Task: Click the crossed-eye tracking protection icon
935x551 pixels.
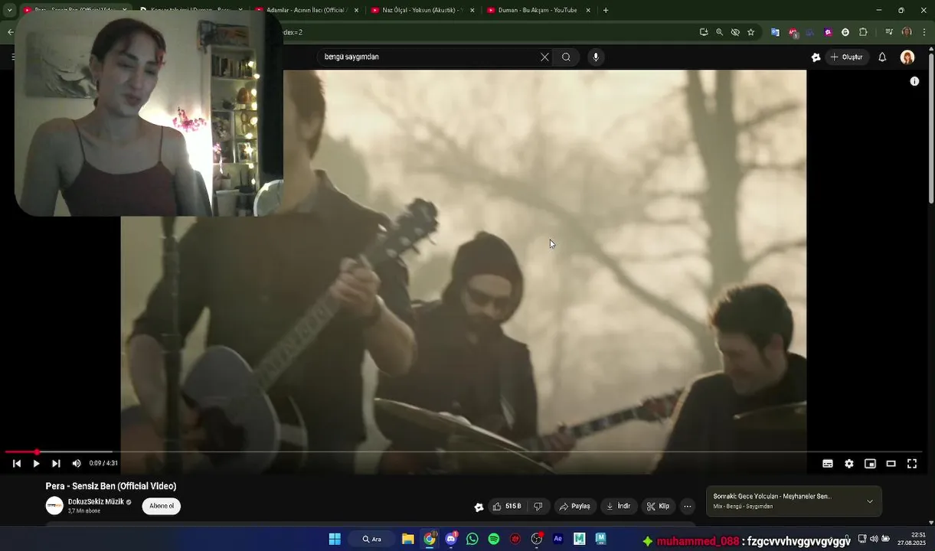Action: (735, 32)
